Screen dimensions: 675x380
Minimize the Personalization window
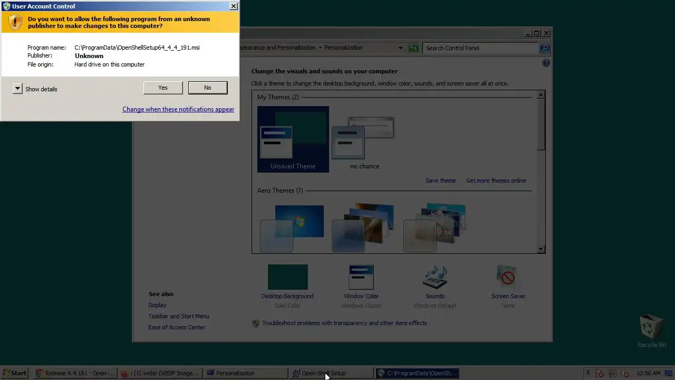(x=528, y=33)
